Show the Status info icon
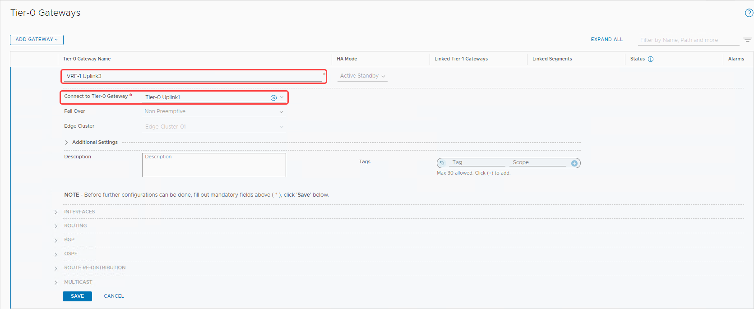The width and height of the screenshot is (754, 309). click(x=651, y=59)
